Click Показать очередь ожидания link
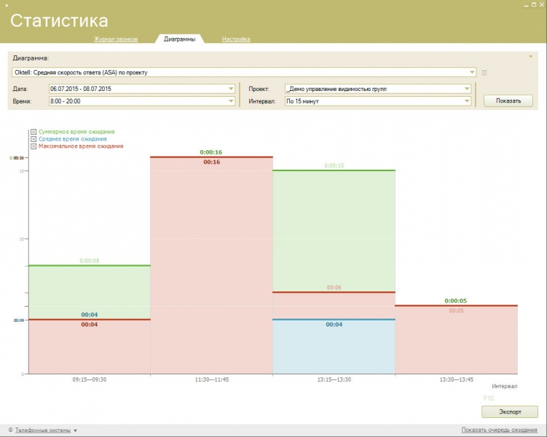The image size is (547, 437). (x=499, y=430)
